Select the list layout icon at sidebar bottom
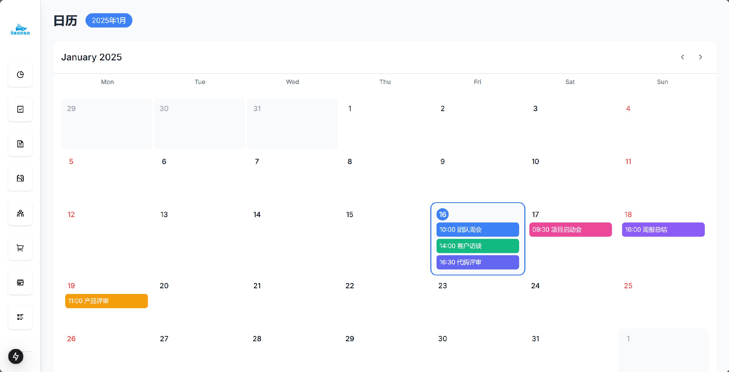 [20, 317]
